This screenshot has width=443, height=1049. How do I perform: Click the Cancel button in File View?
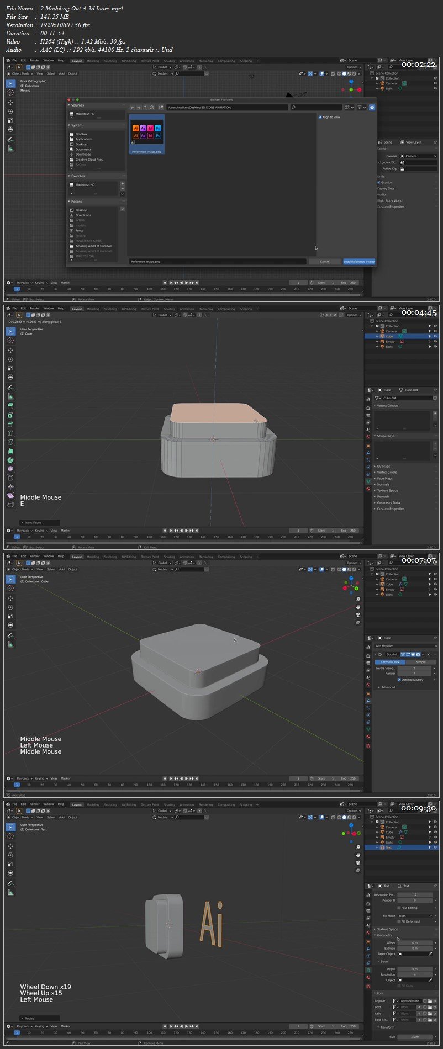[325, 262]
